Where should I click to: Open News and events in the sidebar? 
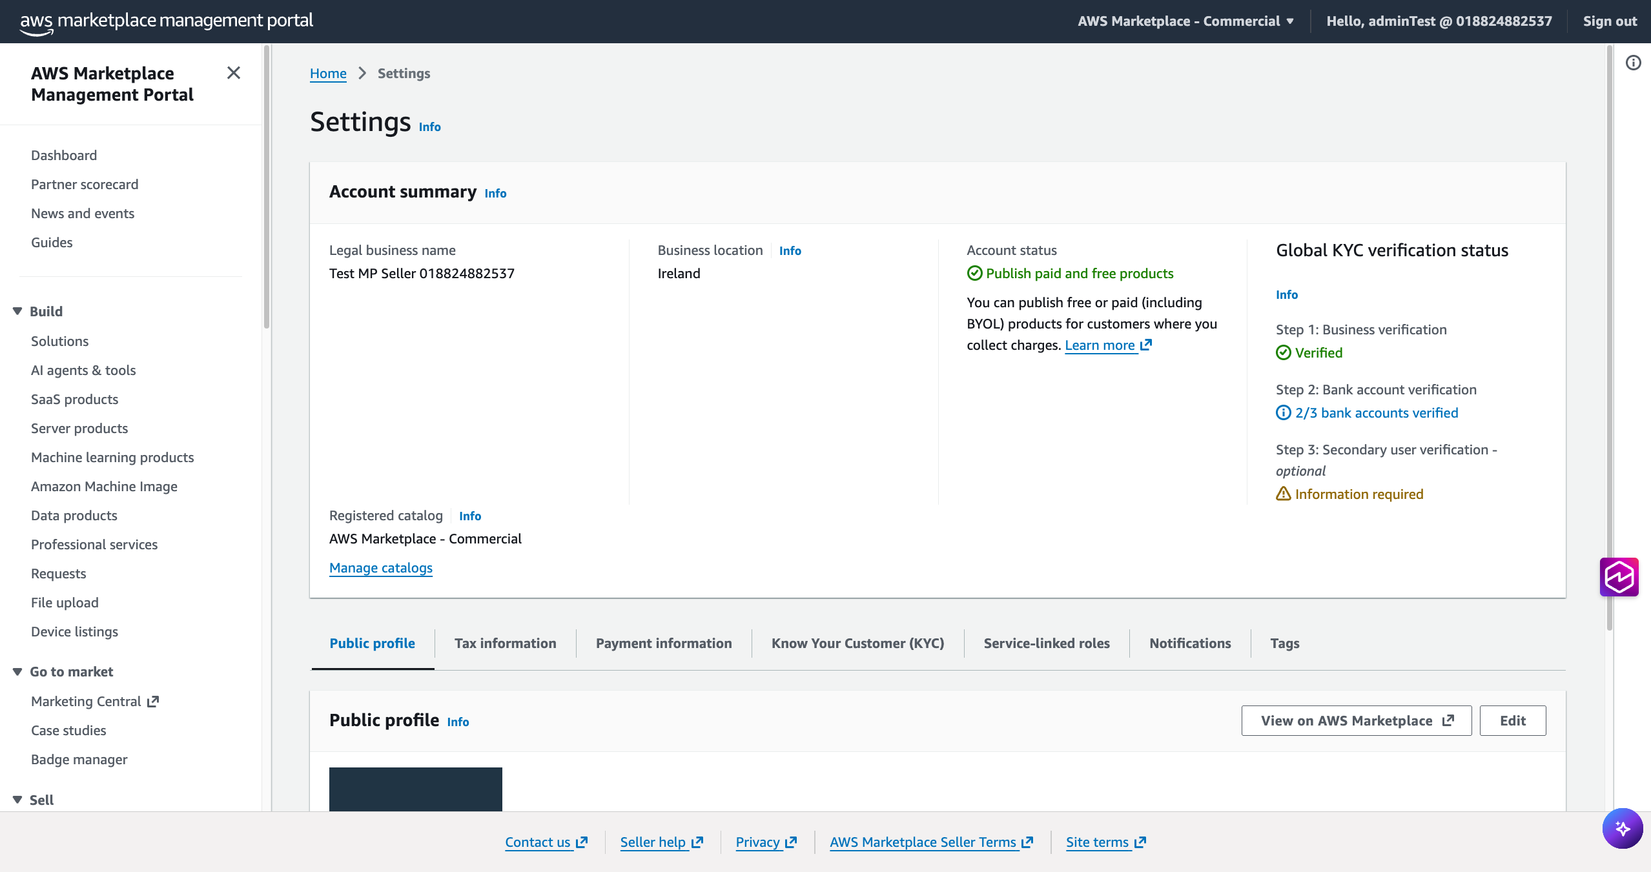click(83, 213)
